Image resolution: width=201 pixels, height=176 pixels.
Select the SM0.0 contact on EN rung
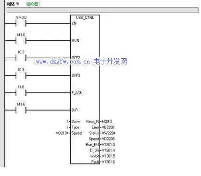(x=21, y=24)
